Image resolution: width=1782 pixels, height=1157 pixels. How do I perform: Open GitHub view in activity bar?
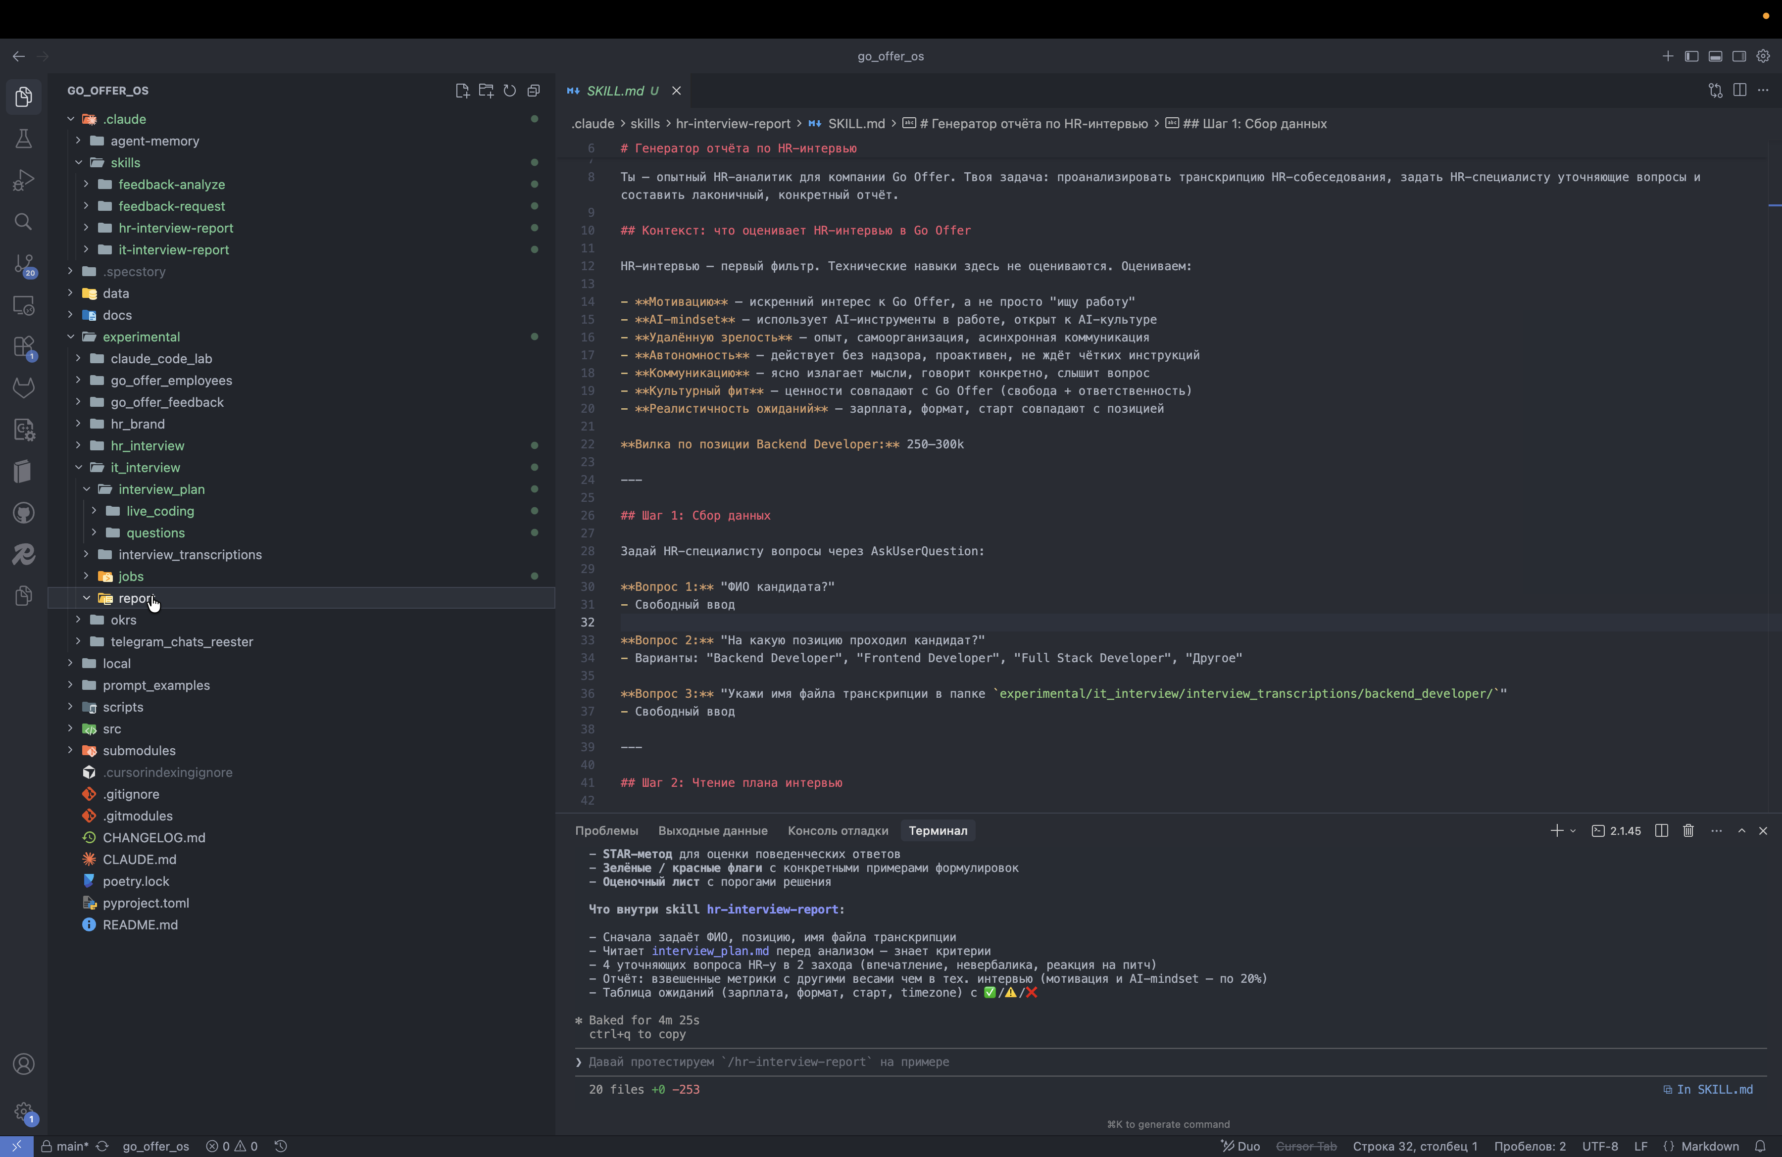point(23,513)
